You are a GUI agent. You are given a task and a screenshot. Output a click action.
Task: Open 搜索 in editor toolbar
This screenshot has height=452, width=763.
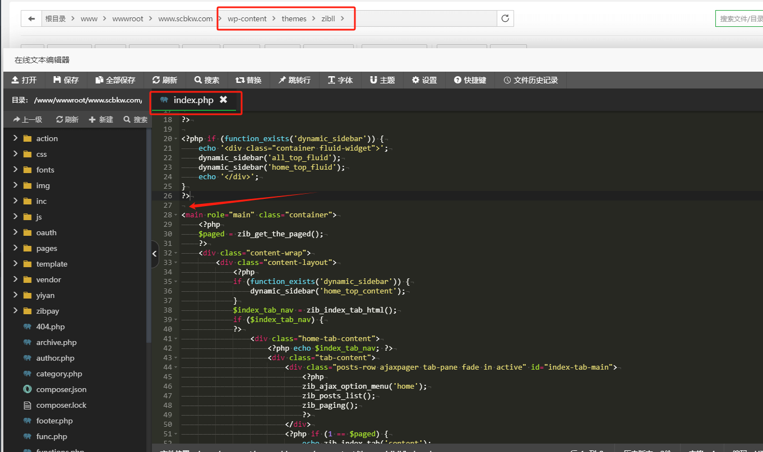tap(207, 80)
